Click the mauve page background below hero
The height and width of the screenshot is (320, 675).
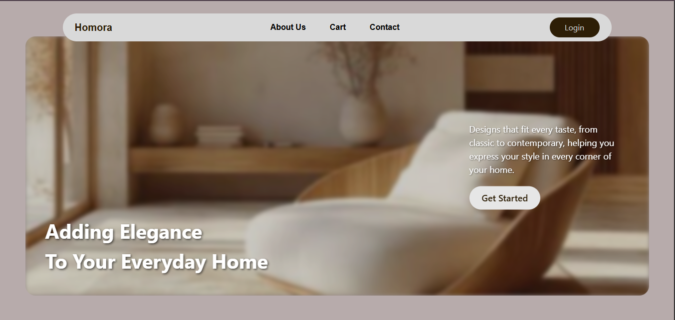coord(337,308)
